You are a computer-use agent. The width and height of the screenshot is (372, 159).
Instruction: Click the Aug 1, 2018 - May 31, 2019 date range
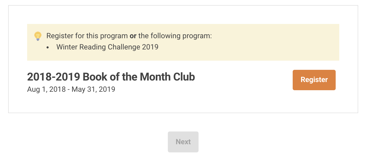click(x=71, y=89)
